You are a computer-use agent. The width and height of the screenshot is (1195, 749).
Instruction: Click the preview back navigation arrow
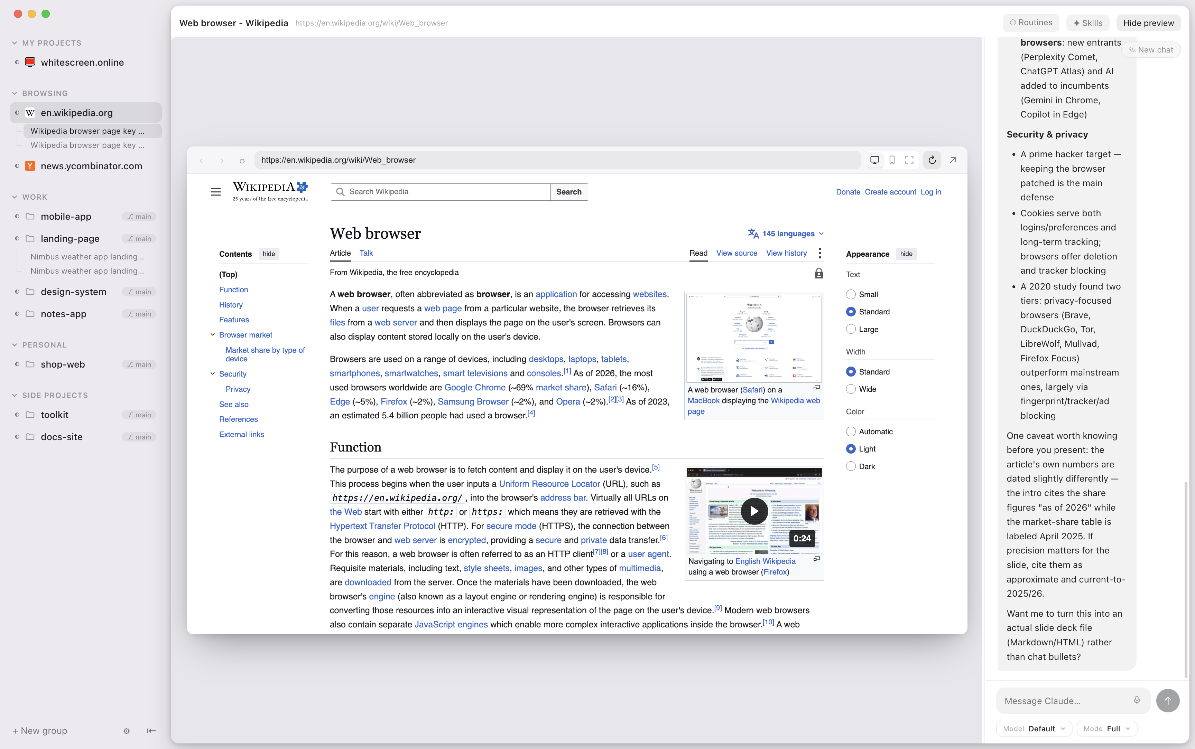201,161
